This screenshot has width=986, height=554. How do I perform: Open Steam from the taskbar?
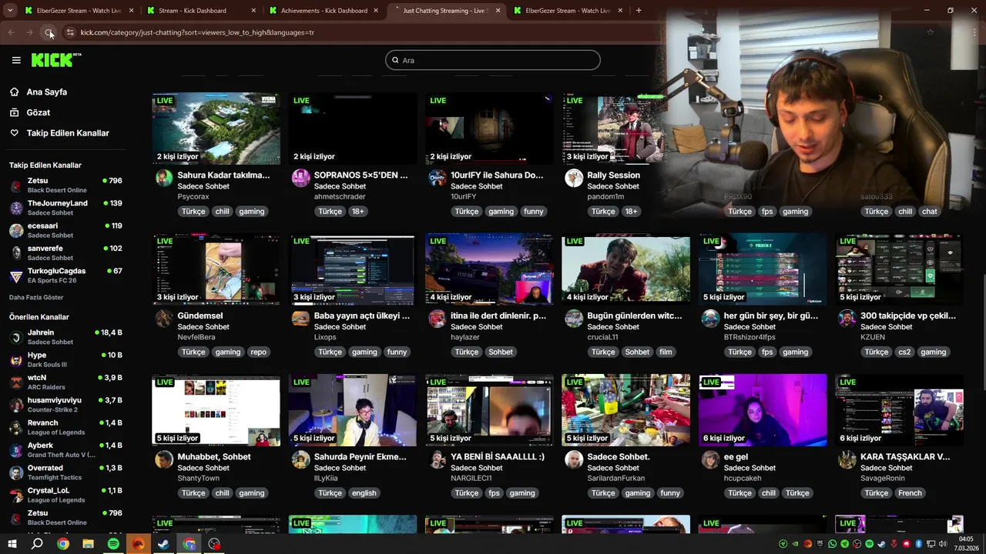(164, 544)
